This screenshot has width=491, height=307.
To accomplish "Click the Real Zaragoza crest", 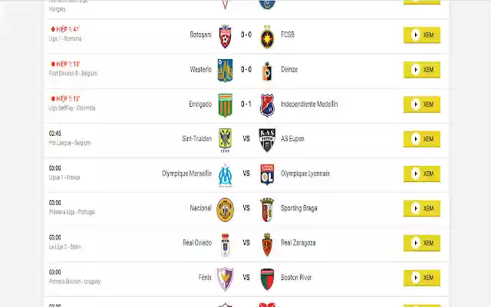I will point(266,243).
